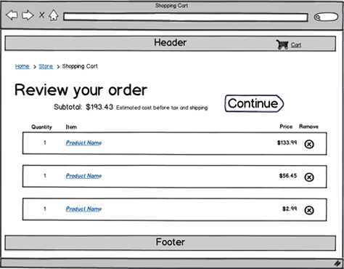The height and width of the screenshot is (269, 344).
Task: Click the Item column header
Action: coord(71,127)
